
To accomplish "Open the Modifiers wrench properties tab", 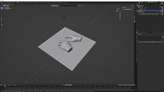I will click(137, 50).
